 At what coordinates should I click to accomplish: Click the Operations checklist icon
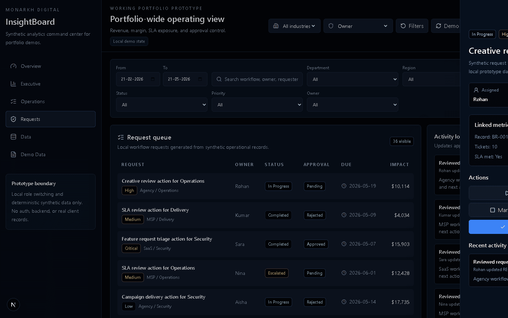[13, 101]
